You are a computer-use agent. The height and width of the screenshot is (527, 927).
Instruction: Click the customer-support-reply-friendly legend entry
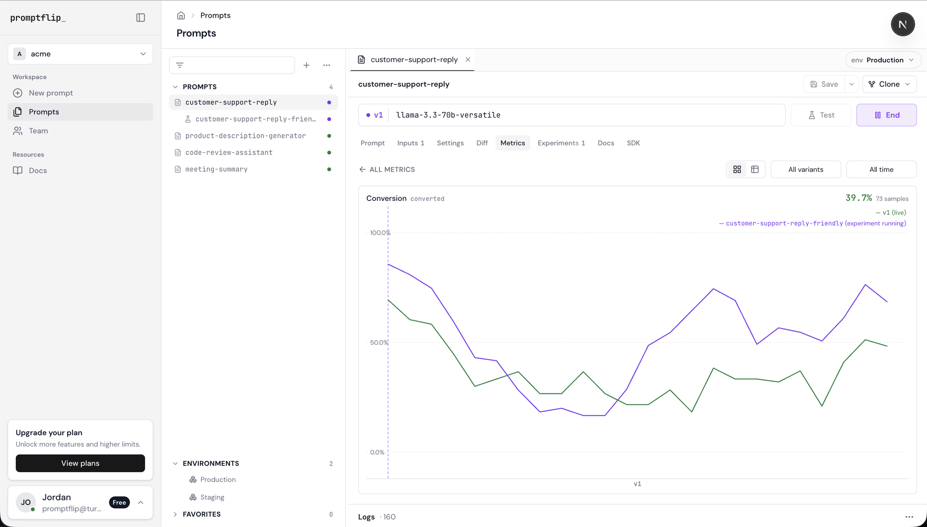[812, 223]
